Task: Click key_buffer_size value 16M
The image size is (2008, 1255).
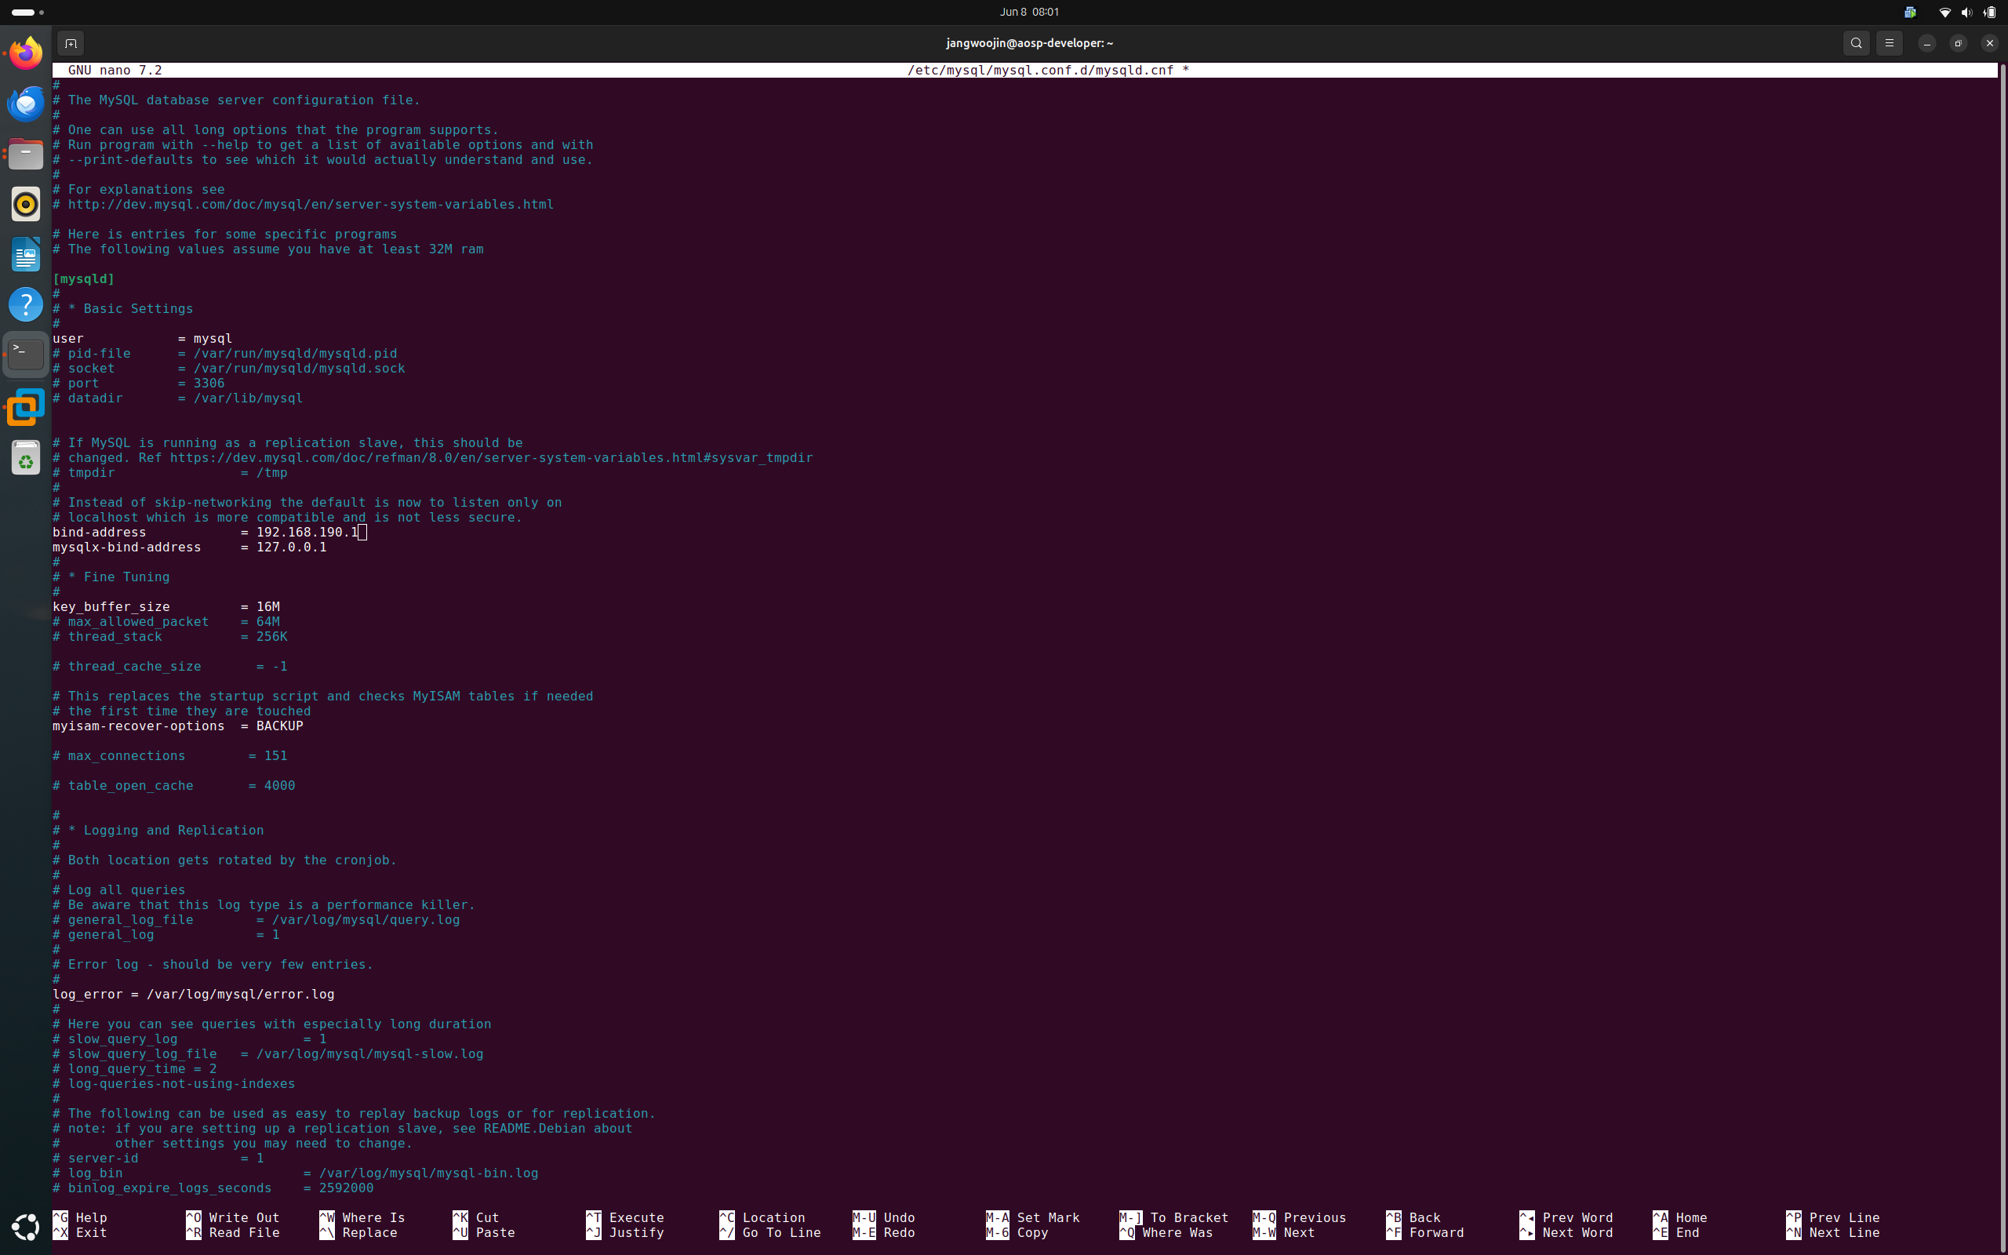Action: tap(268, 608)
